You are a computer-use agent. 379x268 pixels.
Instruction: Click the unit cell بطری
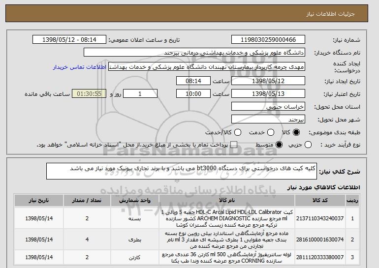[x=135, y=239]
